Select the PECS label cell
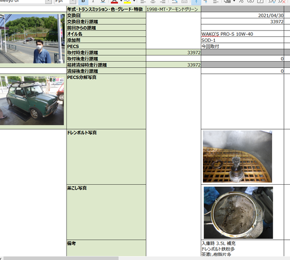Screen dimensions: 290x260 (107, 46)
